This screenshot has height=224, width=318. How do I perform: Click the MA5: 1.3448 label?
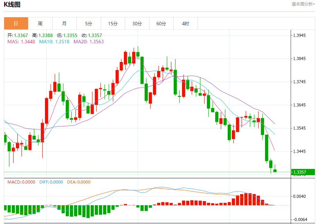pos(21,42)
